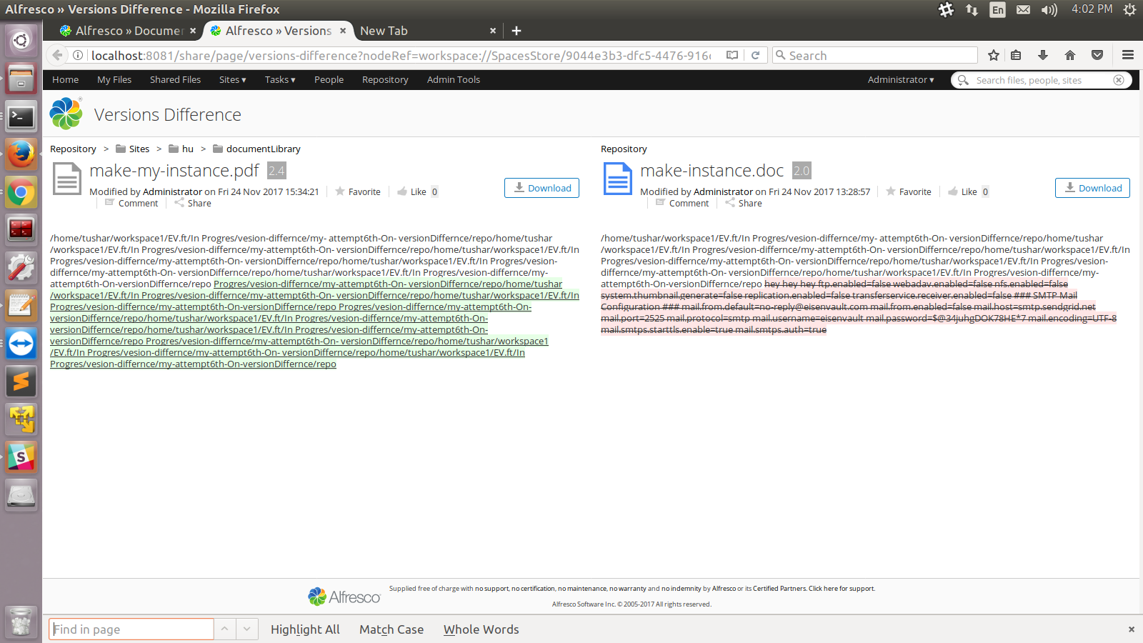Download make-my-instance.pdf
This screenshot has height=643, width=1143.
pyautogui.click(x=541, y=188)
